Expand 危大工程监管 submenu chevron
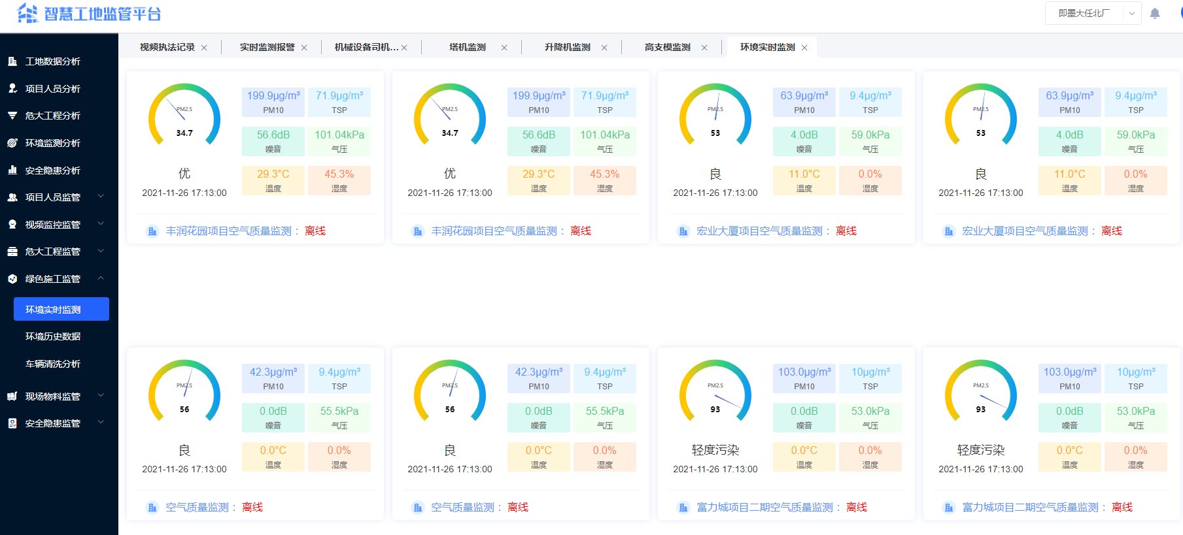The height and width of the screenshot is (535, 1183). [101, 251]
